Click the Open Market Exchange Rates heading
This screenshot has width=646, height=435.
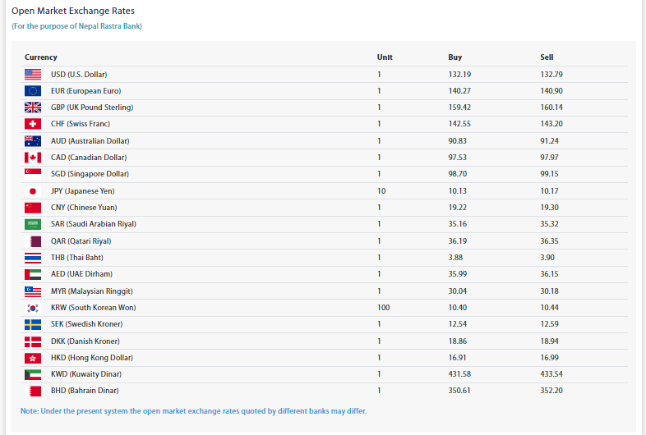[x=73, y=11]
